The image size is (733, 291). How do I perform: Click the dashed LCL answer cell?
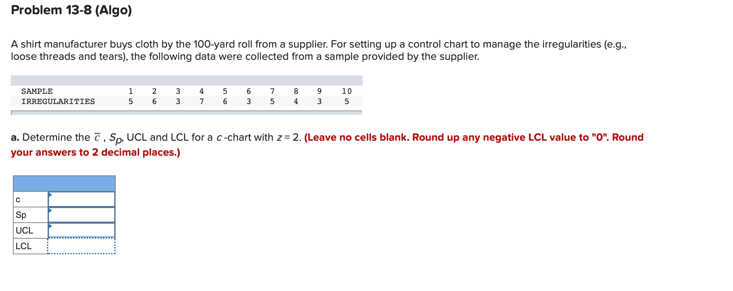pos(82,246)
